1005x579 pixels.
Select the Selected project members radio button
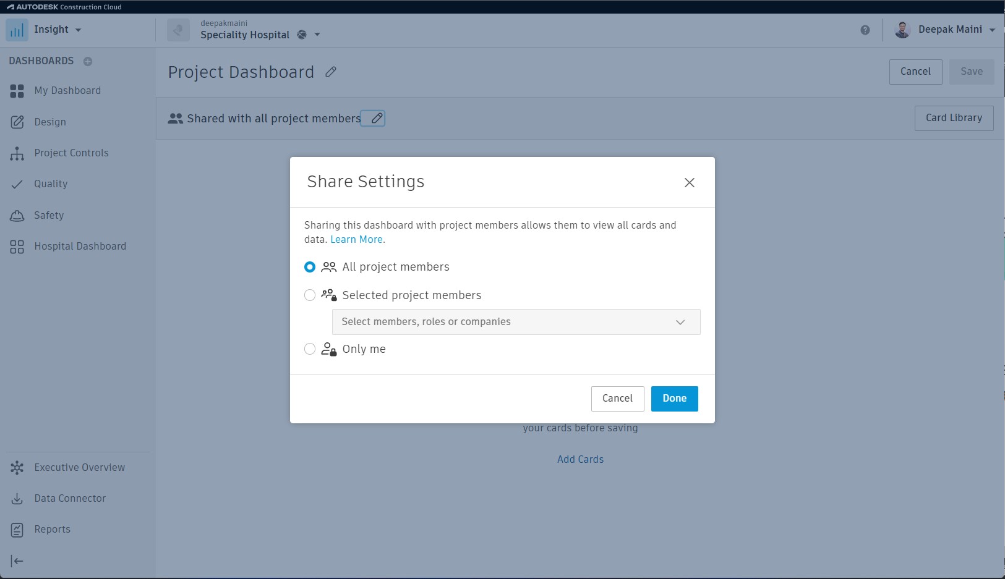click(310, 295)
